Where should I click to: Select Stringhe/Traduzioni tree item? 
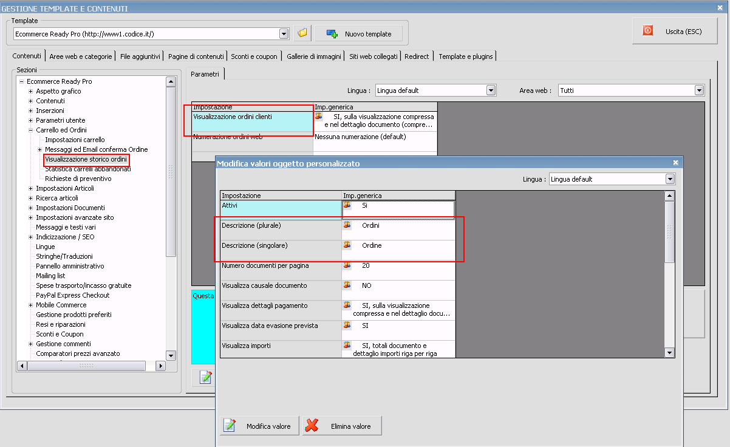(x=64, y=256)
